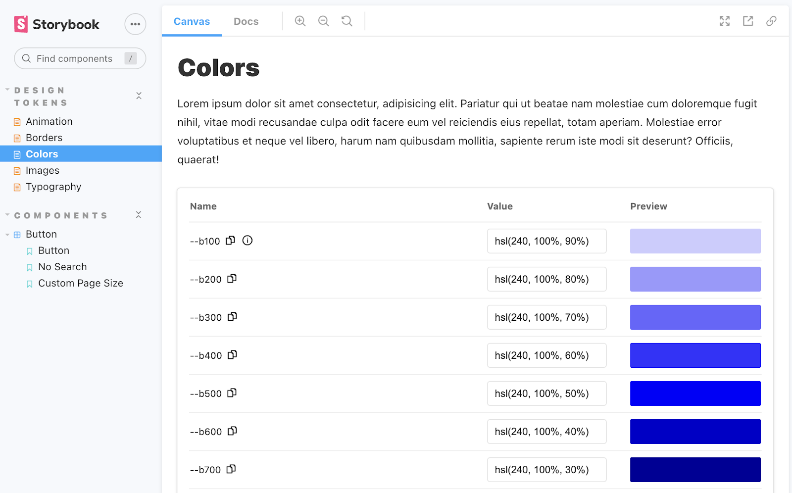
Task: Click the slash shortcut key badge
Action: pos(131,58)
